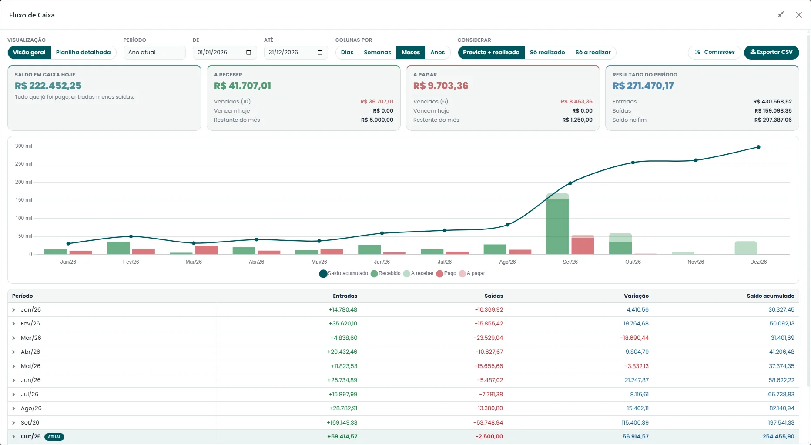Expand the Abr/26 row

pyautogui.click(x=13, y=352)
